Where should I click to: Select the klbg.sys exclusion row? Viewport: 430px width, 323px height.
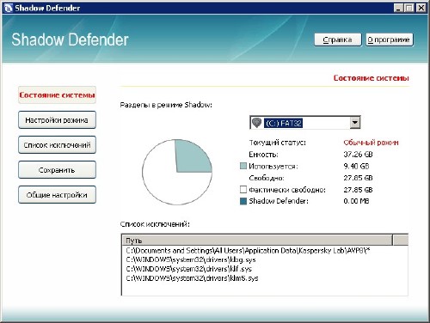tap(191, 260)
